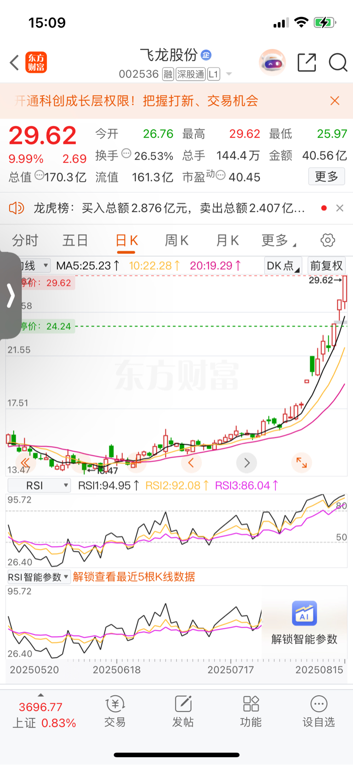Tap the Wi-Fi status icon
353x765 pixels.
pos(301,22)
